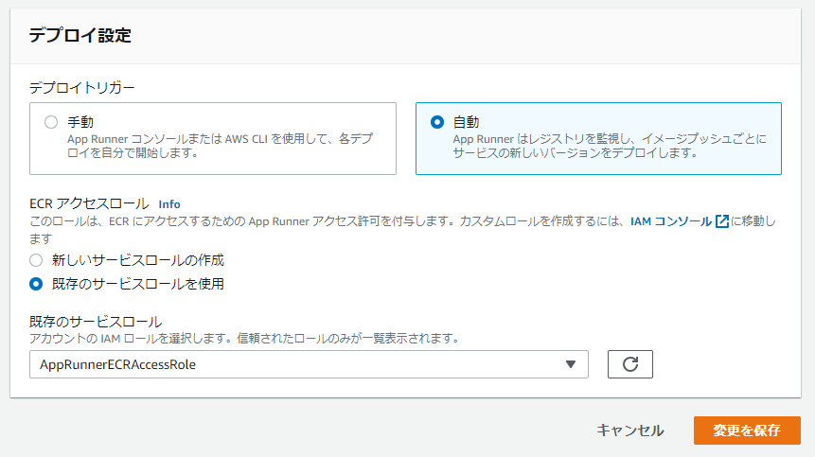
Task: Open the IAM コンソール link
Action: coord(670,221)
